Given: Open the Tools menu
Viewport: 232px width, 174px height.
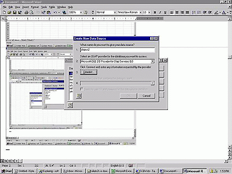Looking at the screenshot, I should pyautogui.click(x=44, y=7).
